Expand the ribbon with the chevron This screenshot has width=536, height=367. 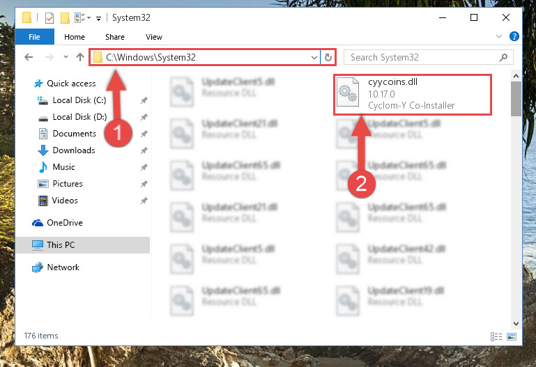(499, 36)
